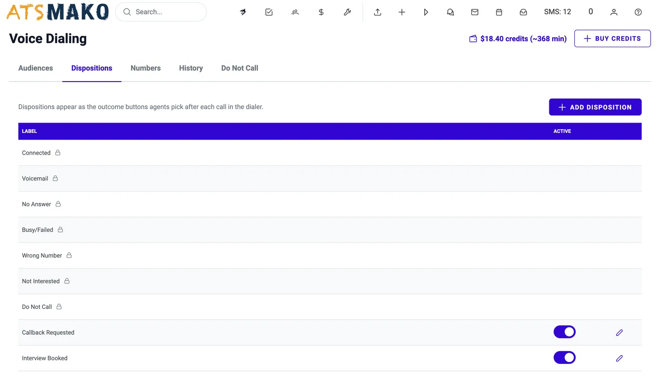Open the tasks checkbox icon in toolbar
The height and width of the screenshot is (379, 660).
[269, 12]
